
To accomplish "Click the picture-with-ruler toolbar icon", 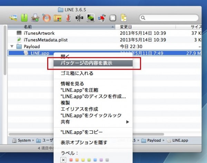I will coord(13,18).
